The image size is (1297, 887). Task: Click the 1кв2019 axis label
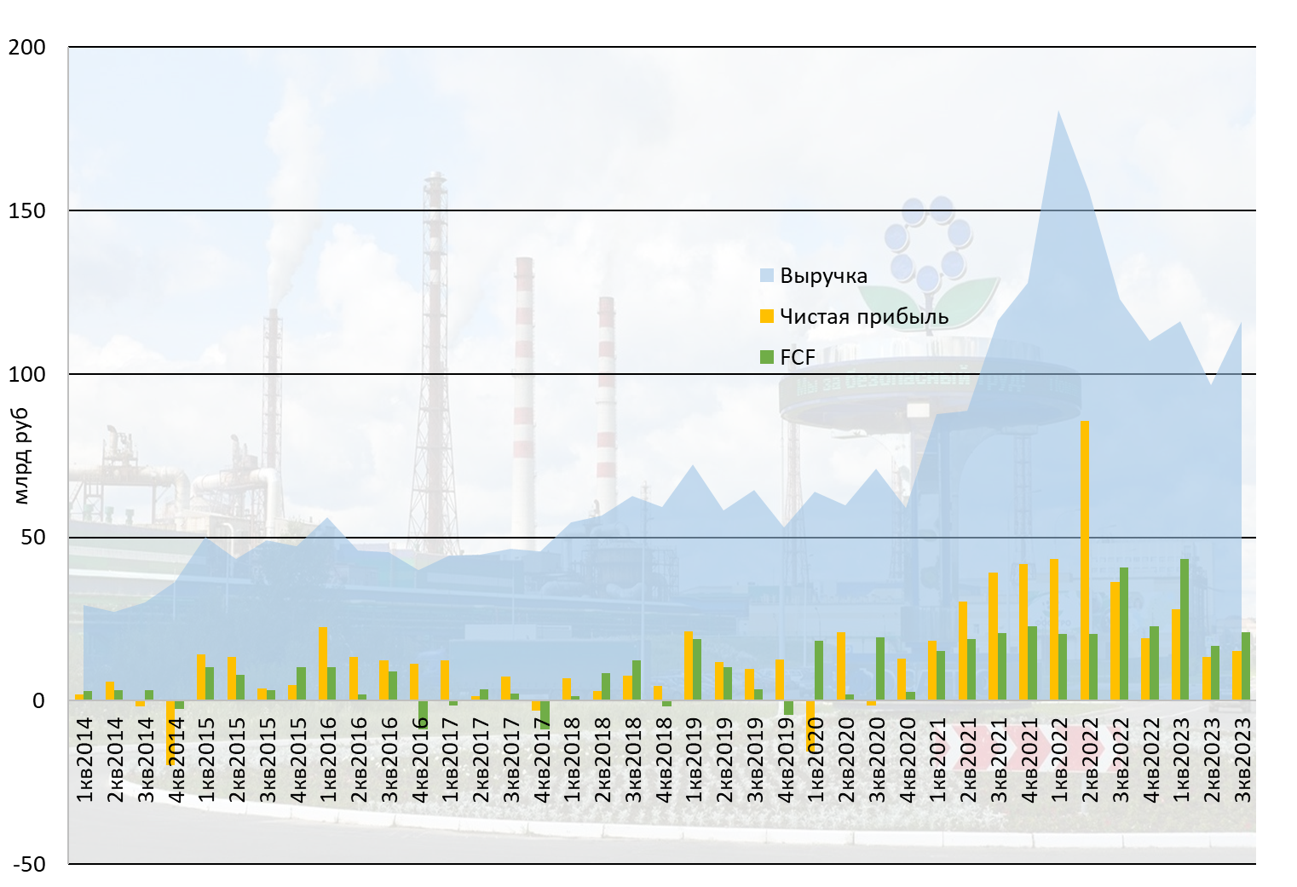[x=694, y=759]
